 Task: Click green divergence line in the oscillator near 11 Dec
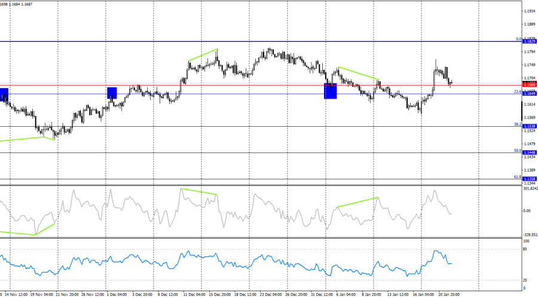tap(198, 191)
